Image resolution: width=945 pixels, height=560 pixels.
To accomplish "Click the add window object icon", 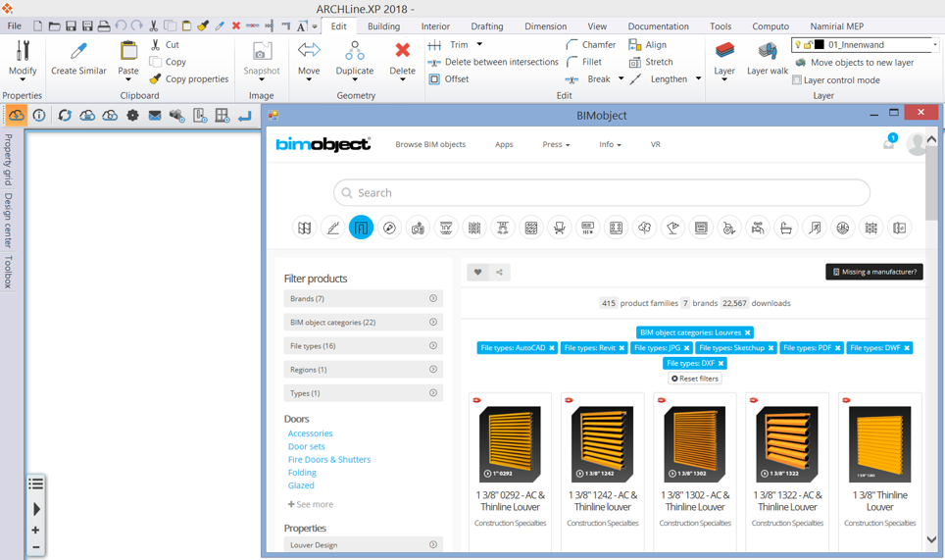I will (223, 115).
